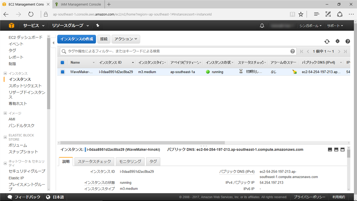
Task: Open サービス dropdown menu
Action: click(33, 25)
